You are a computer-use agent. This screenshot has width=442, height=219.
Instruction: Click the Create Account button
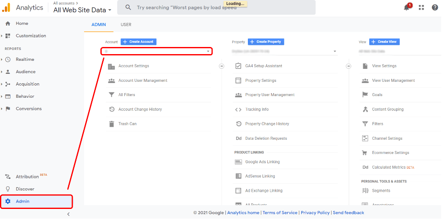click(138, 42)
